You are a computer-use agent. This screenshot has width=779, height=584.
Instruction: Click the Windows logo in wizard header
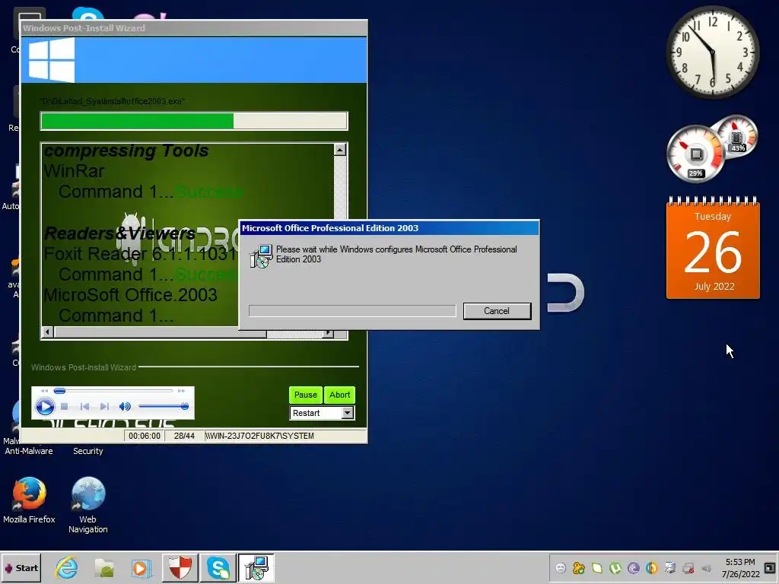click(x=52, y=60)
